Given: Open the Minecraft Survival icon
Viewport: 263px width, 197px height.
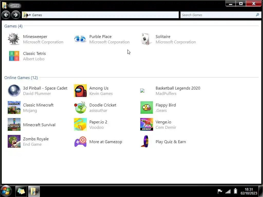Looking at the screenshot, I should click(x=14, y=124).
